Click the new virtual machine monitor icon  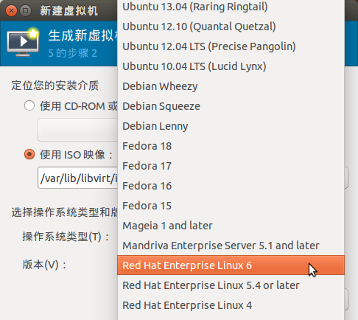23,42
